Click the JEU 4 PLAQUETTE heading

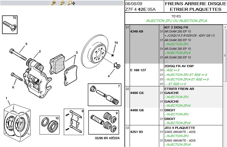[x=180, y=128]
